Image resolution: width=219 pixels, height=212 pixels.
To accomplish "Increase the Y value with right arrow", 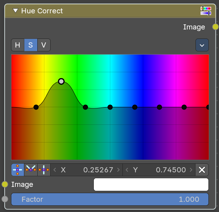I will (x=191, y=170).
